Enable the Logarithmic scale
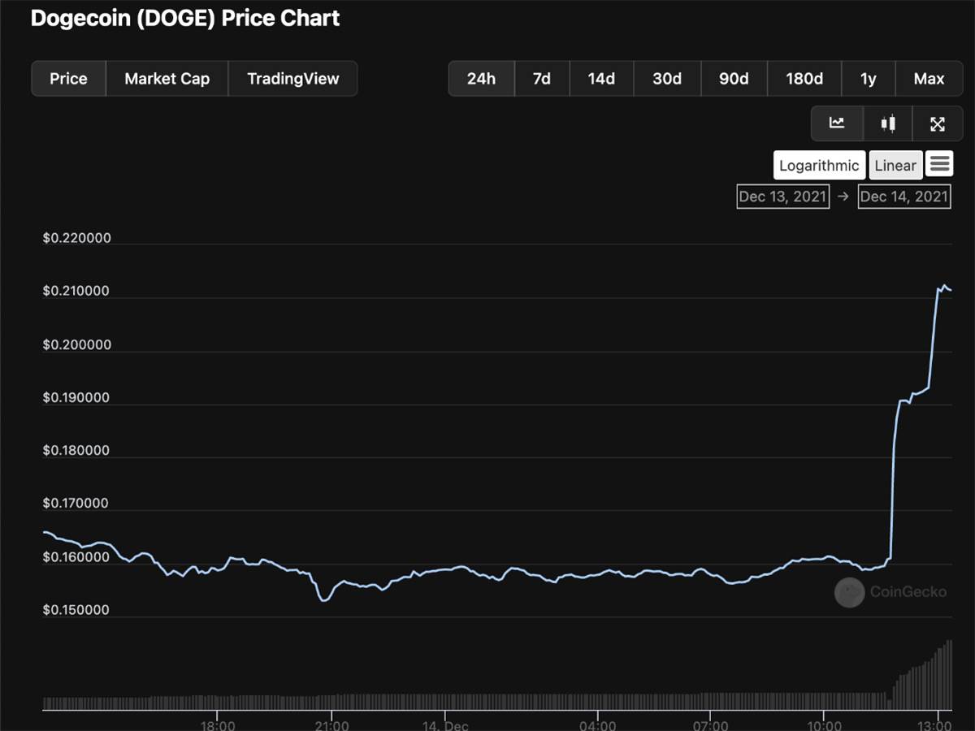The width and height of the screenshot is (975, 731). pos(819,165)
